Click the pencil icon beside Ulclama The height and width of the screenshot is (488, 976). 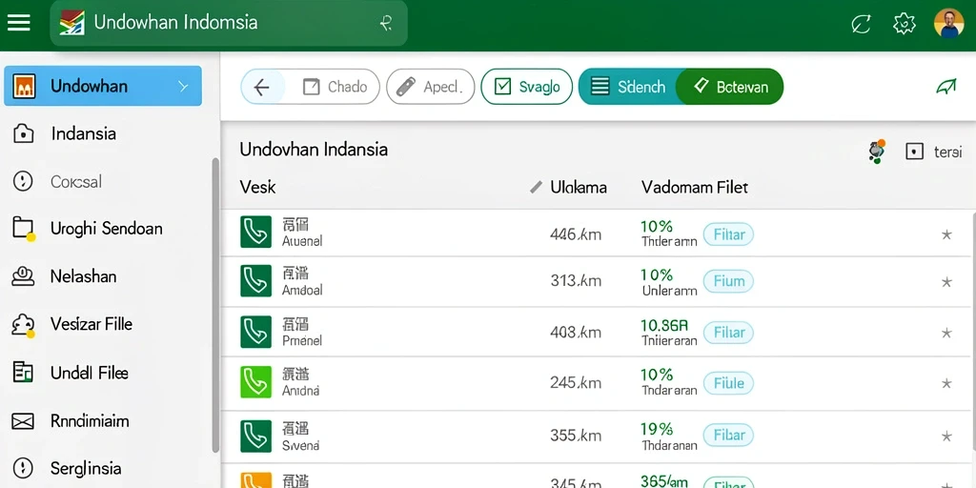click(x=536, y=188)
